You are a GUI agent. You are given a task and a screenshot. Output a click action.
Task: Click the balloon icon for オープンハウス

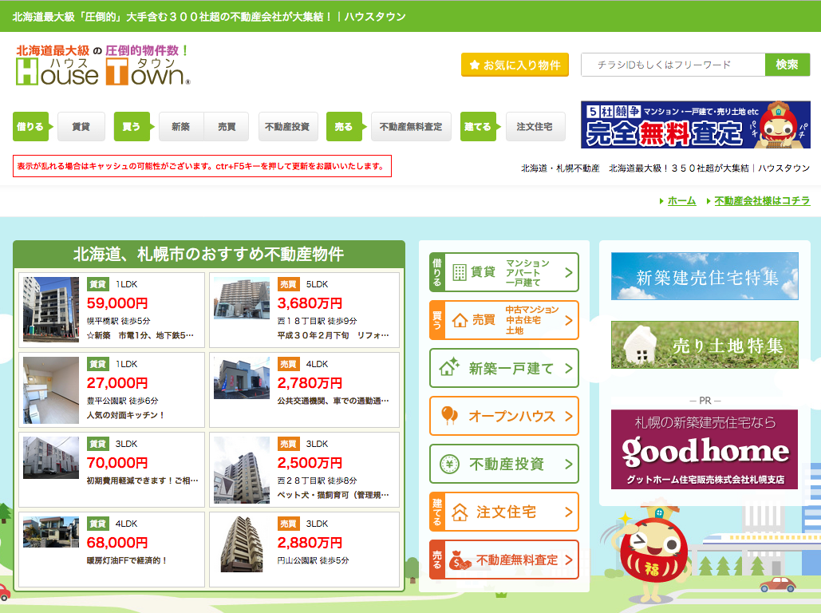(450, 416)
